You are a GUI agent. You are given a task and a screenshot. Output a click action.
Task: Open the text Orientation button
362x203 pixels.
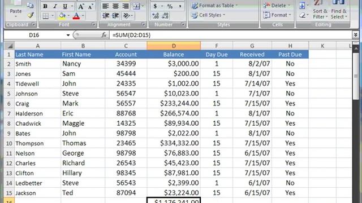pyautogui.click(x=127, y=16)
